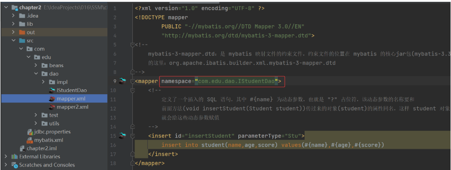451x170 pixels.
Task: Click the mapper.xml MyBatis file icon
Action: pos(52,99)
